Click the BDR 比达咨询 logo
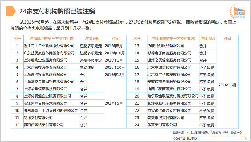251x142 pixels. point(238,11)
